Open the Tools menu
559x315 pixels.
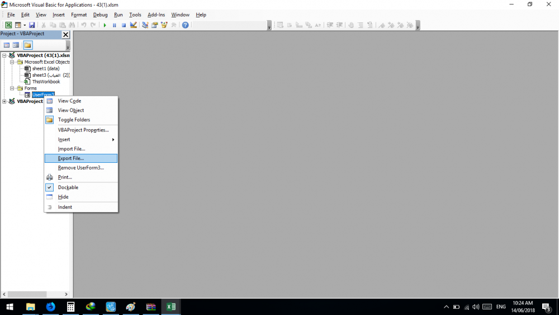(x=135, y=15)
